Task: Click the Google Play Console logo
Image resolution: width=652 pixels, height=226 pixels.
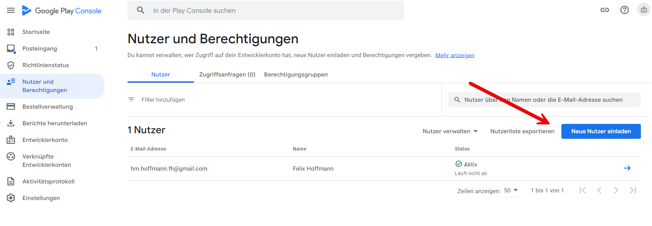Action: pyautogui.click(x=61, y=11)
